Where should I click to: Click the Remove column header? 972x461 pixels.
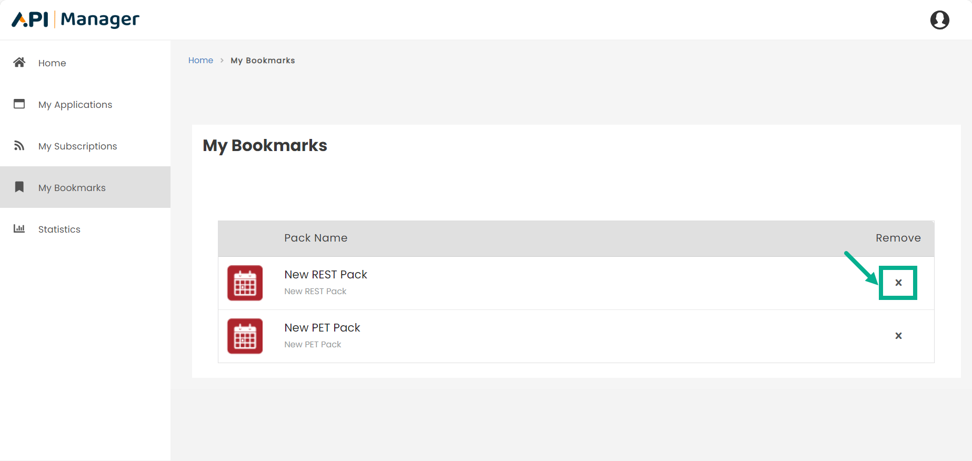pos(898,238)
